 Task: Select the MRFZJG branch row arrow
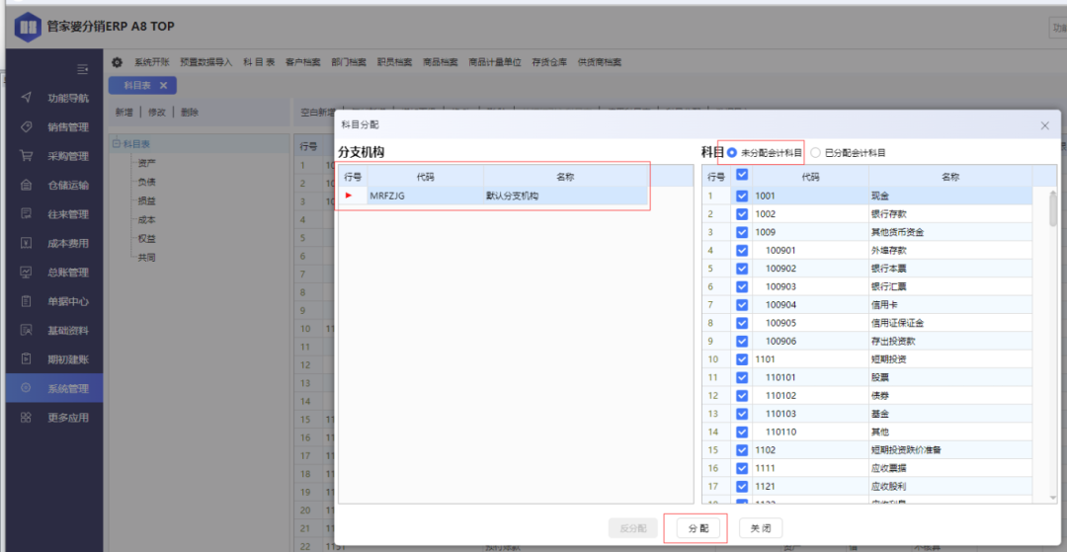(349, 196)
